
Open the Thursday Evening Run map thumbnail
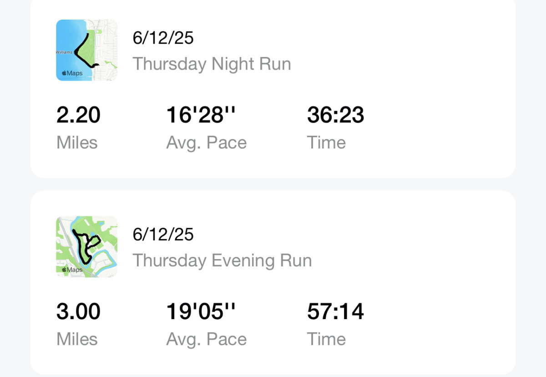coord(86,247)
